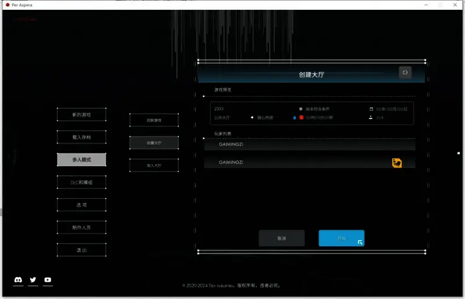Click the blue 开始 start button
The image size is (465, 299).
coord(341,238)
